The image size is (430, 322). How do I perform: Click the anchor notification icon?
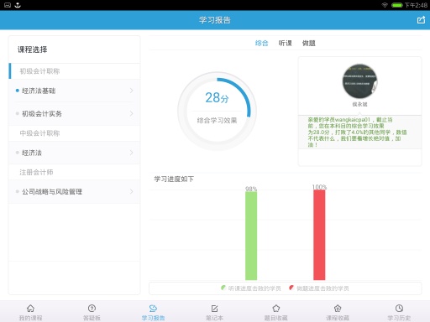tap(18, 5)
